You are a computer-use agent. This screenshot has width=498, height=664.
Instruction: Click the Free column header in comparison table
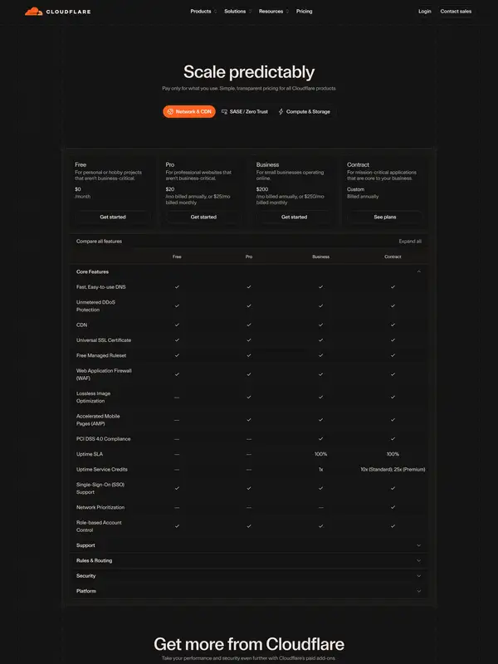coord(177,256)
